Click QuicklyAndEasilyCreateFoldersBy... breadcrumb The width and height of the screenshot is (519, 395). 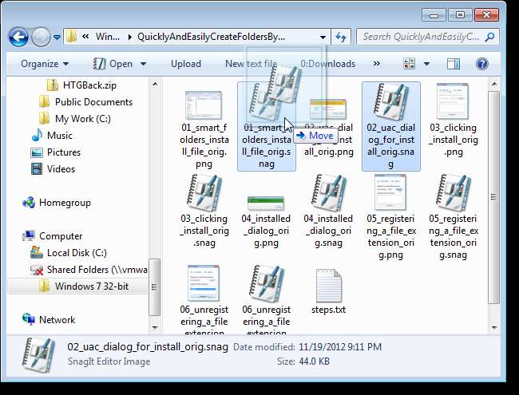[211, 37]
